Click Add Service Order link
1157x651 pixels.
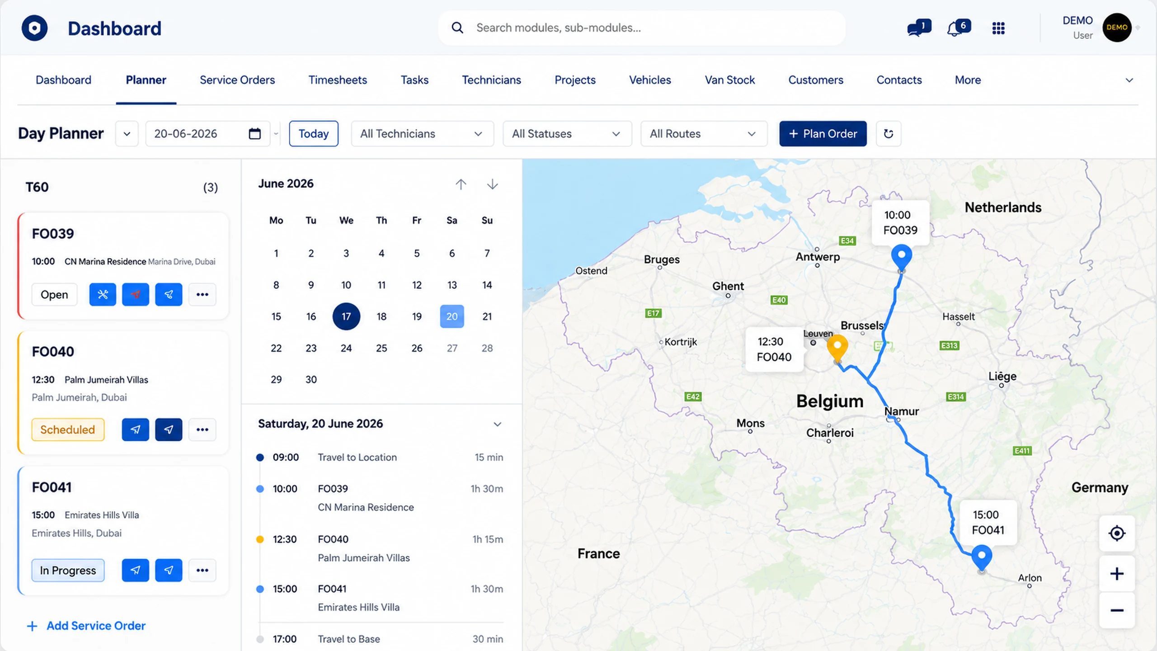(x=86, y=626)
